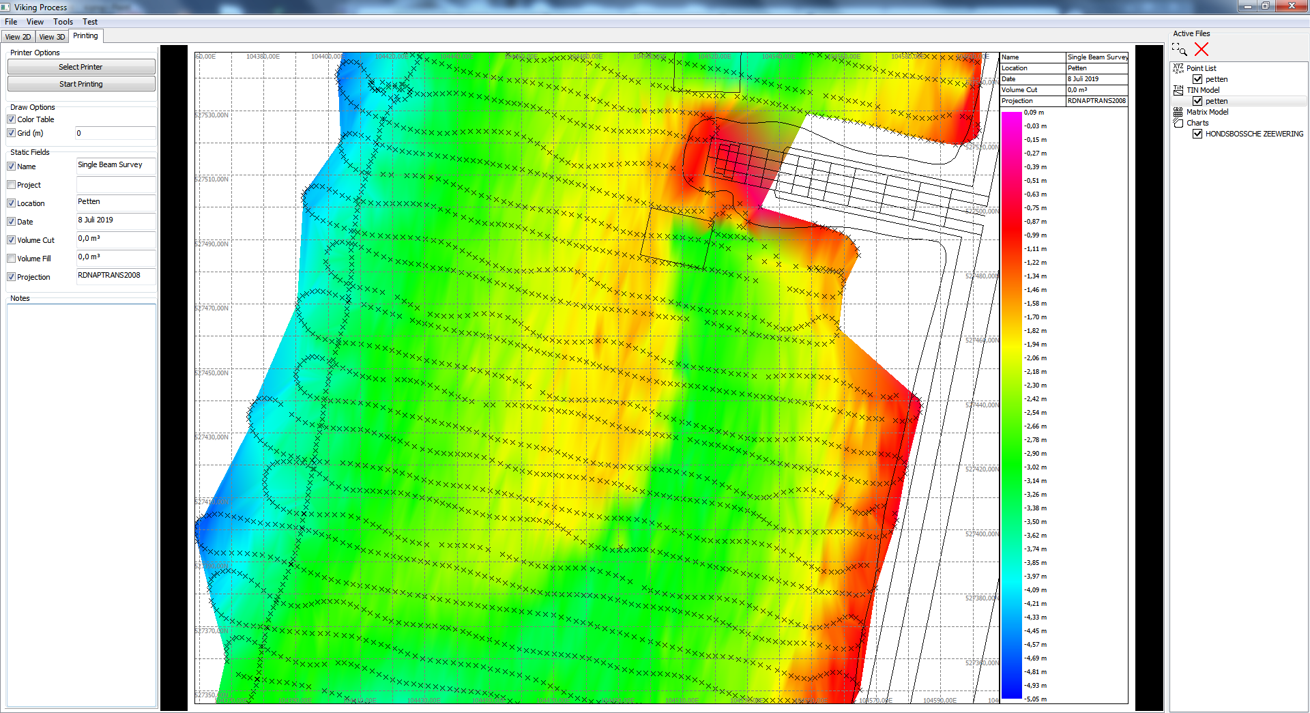Image resolution: width=1310 pixels, height=713 pixels.
Task: Click the Volume Fill value field
Action: click(x=116, y=258)
